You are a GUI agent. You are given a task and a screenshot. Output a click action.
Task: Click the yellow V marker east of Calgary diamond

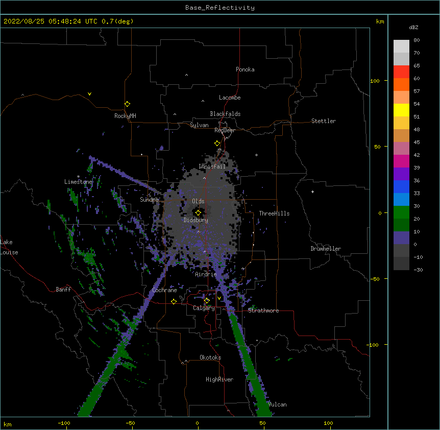219,298
